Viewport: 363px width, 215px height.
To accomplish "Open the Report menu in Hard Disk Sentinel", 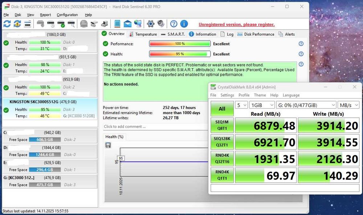I will tap(45, 15).
